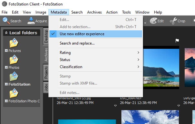195x124 pixels.
Task: Select the coastal beach landscape thumbnail
Action: click(161, 67)
